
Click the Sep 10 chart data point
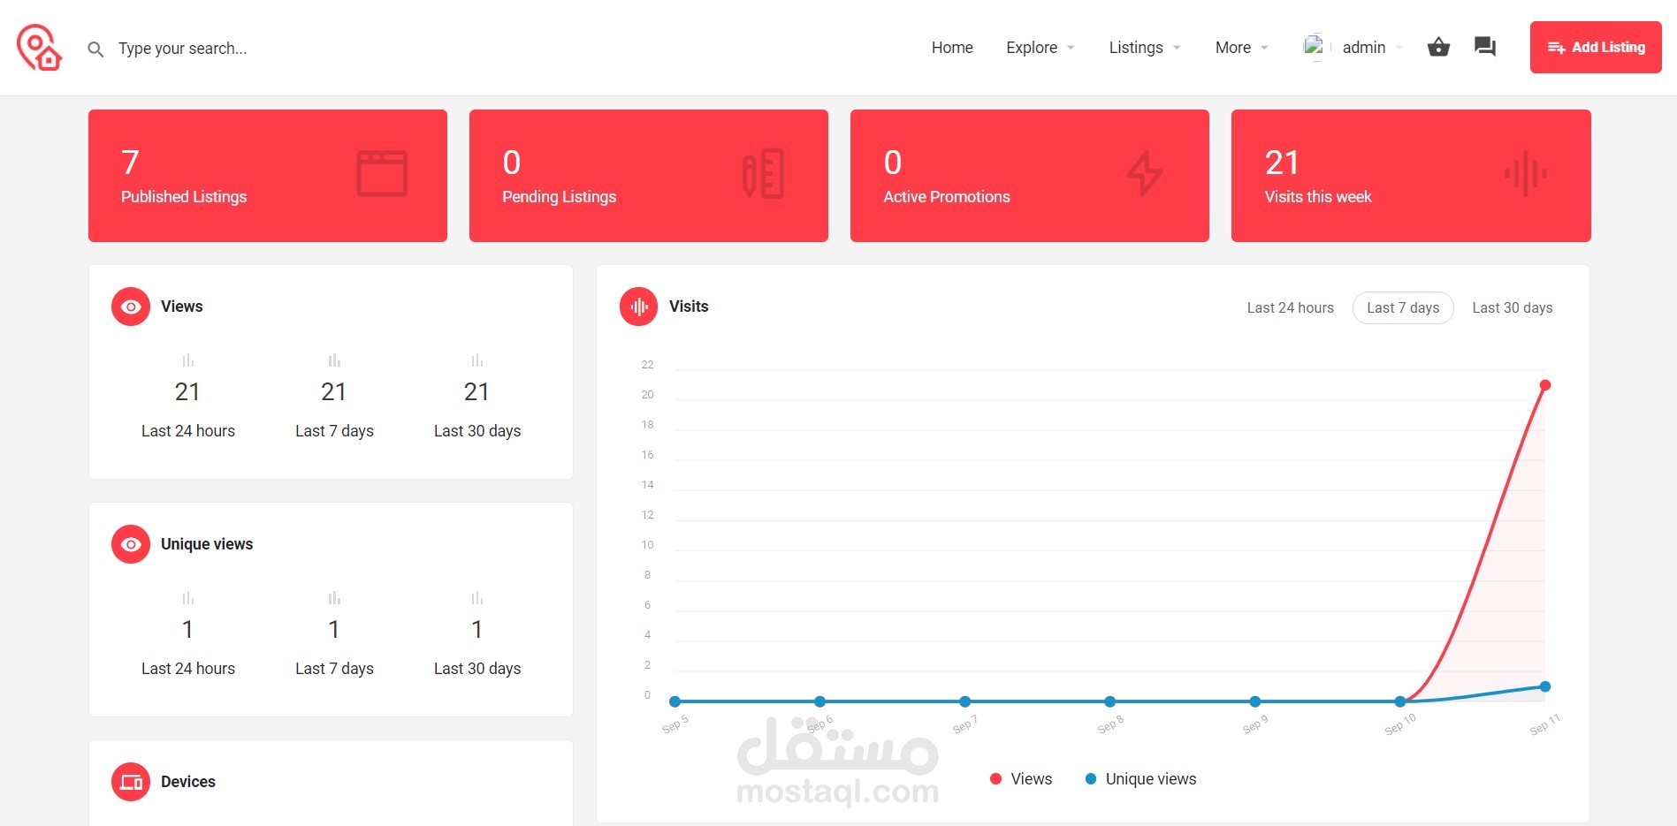point(1400,701)
